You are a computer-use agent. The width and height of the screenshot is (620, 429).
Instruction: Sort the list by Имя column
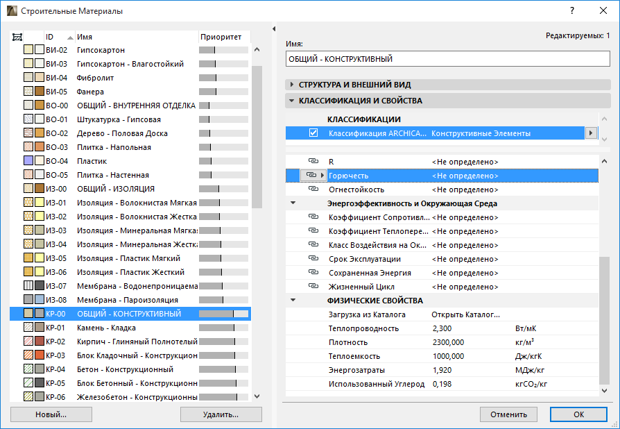point(137,37)
